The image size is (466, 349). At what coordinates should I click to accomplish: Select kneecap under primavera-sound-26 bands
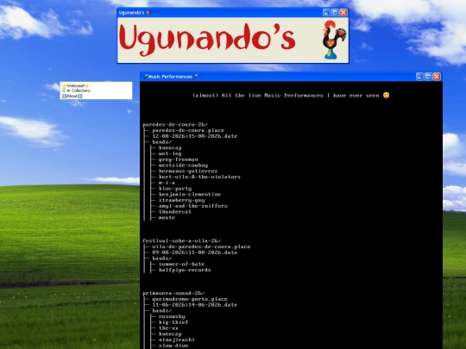170,333
